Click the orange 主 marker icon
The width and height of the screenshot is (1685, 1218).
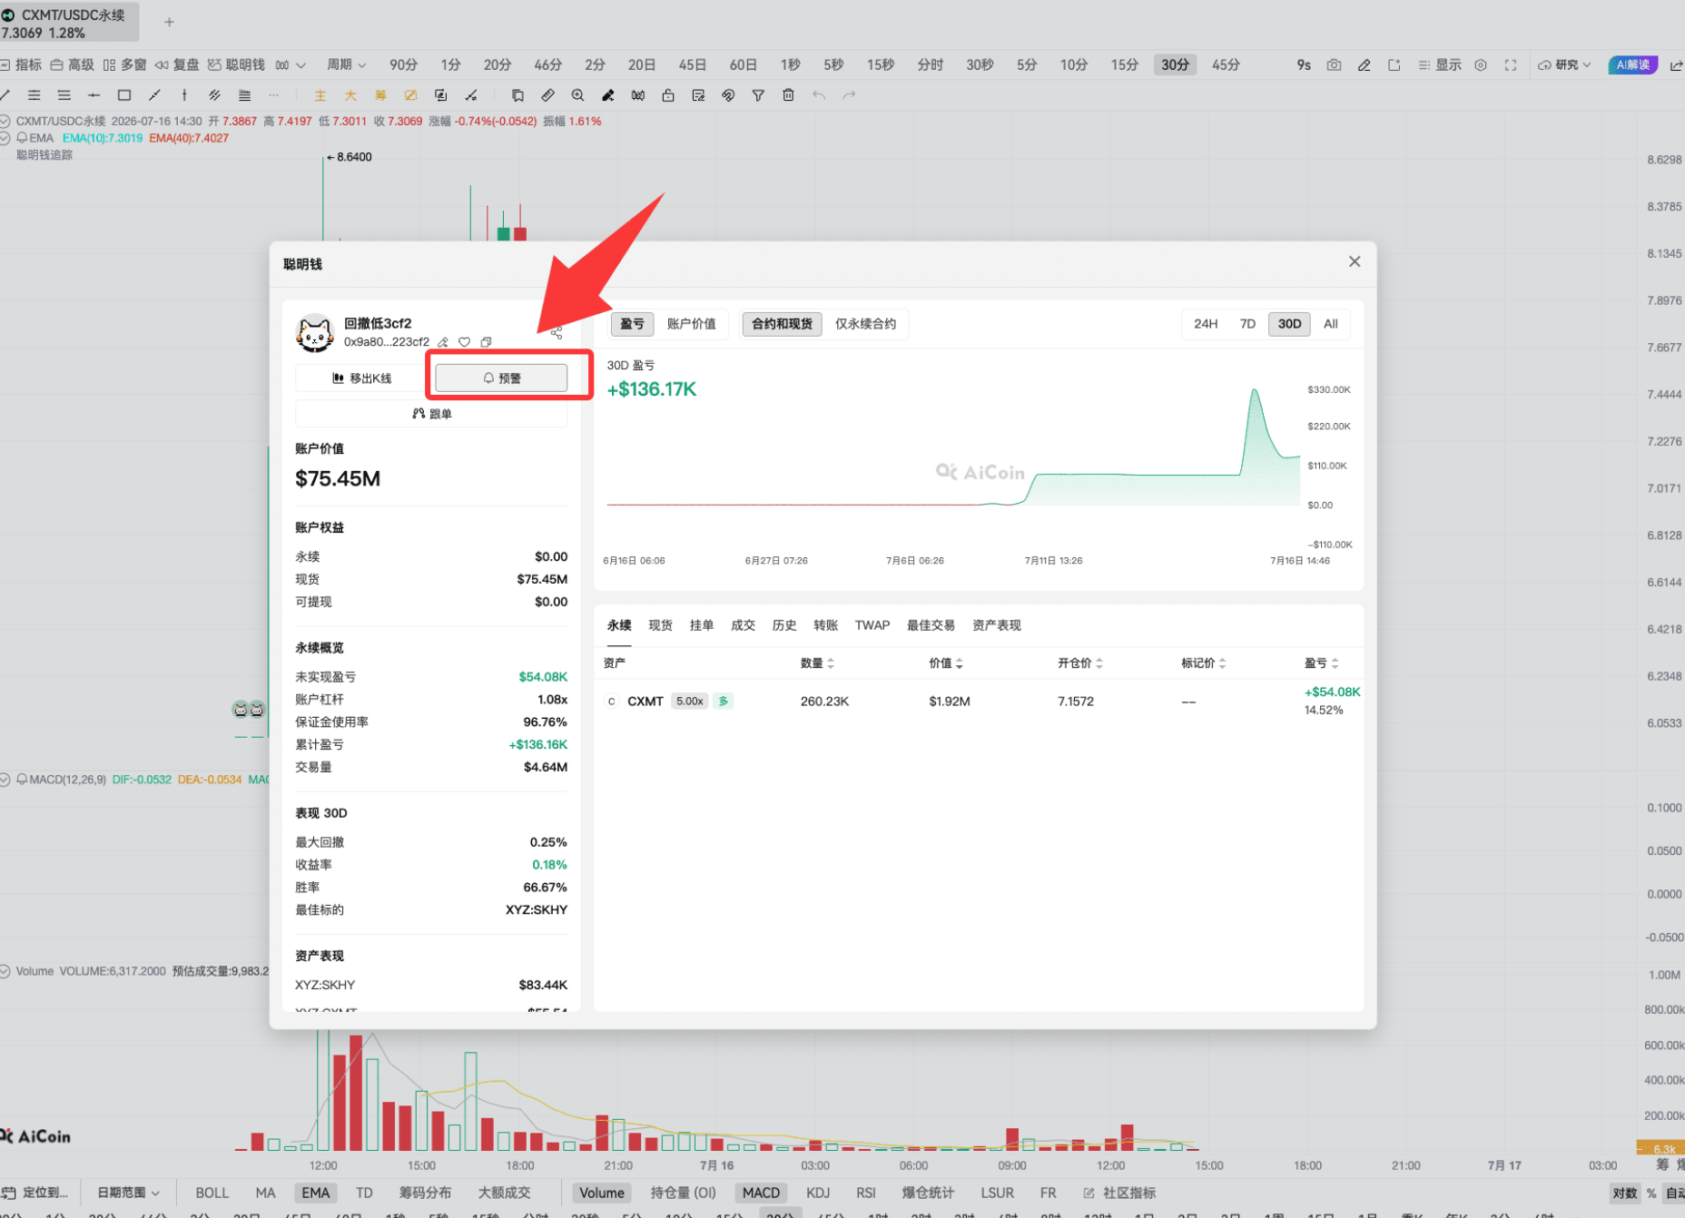tap(320, 95)
